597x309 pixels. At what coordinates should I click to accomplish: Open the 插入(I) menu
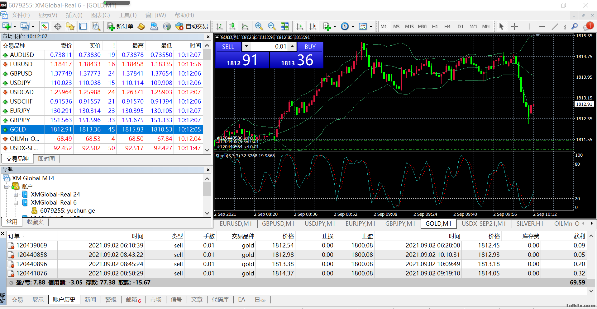(74, 15)
